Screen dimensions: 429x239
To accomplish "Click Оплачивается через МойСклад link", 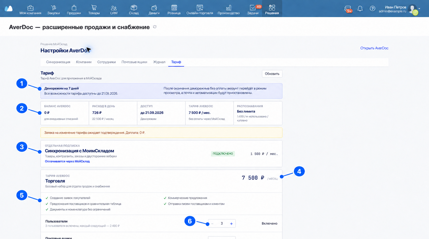I will (67, 161).
